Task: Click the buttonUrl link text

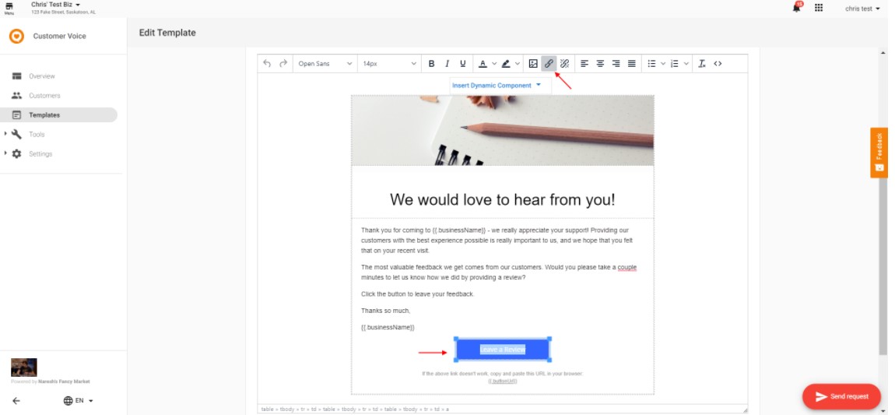Action: [x=502, y=381]
